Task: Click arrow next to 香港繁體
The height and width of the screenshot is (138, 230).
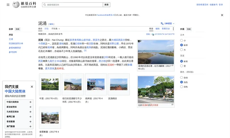Action: [x=30, y=121]
